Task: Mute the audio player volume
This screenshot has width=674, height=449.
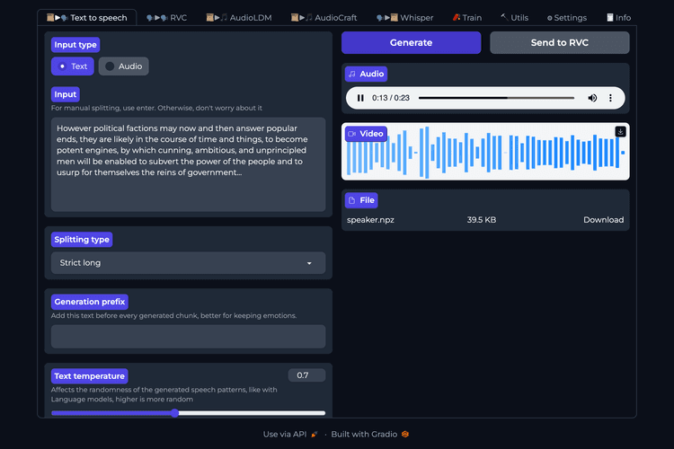Action: (592, 98)
